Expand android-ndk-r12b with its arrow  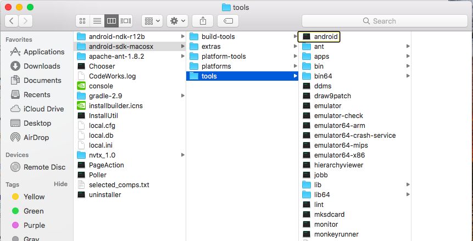[x=182, y=36]
